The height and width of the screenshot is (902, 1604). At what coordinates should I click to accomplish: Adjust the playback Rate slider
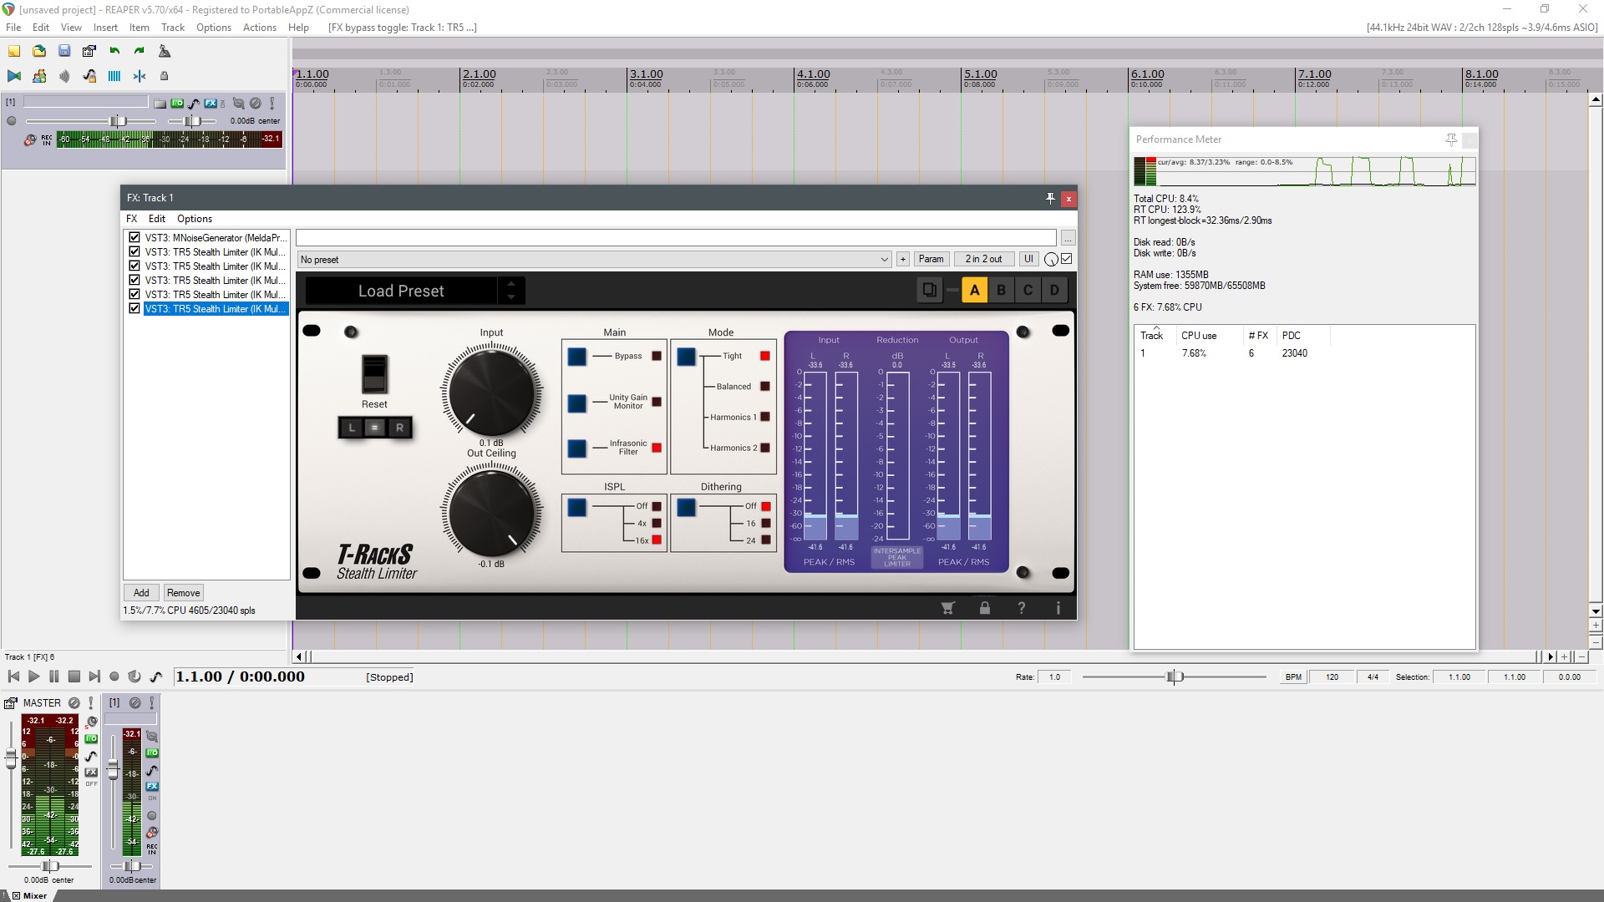pyautogui.click(x=1173, y=676)
